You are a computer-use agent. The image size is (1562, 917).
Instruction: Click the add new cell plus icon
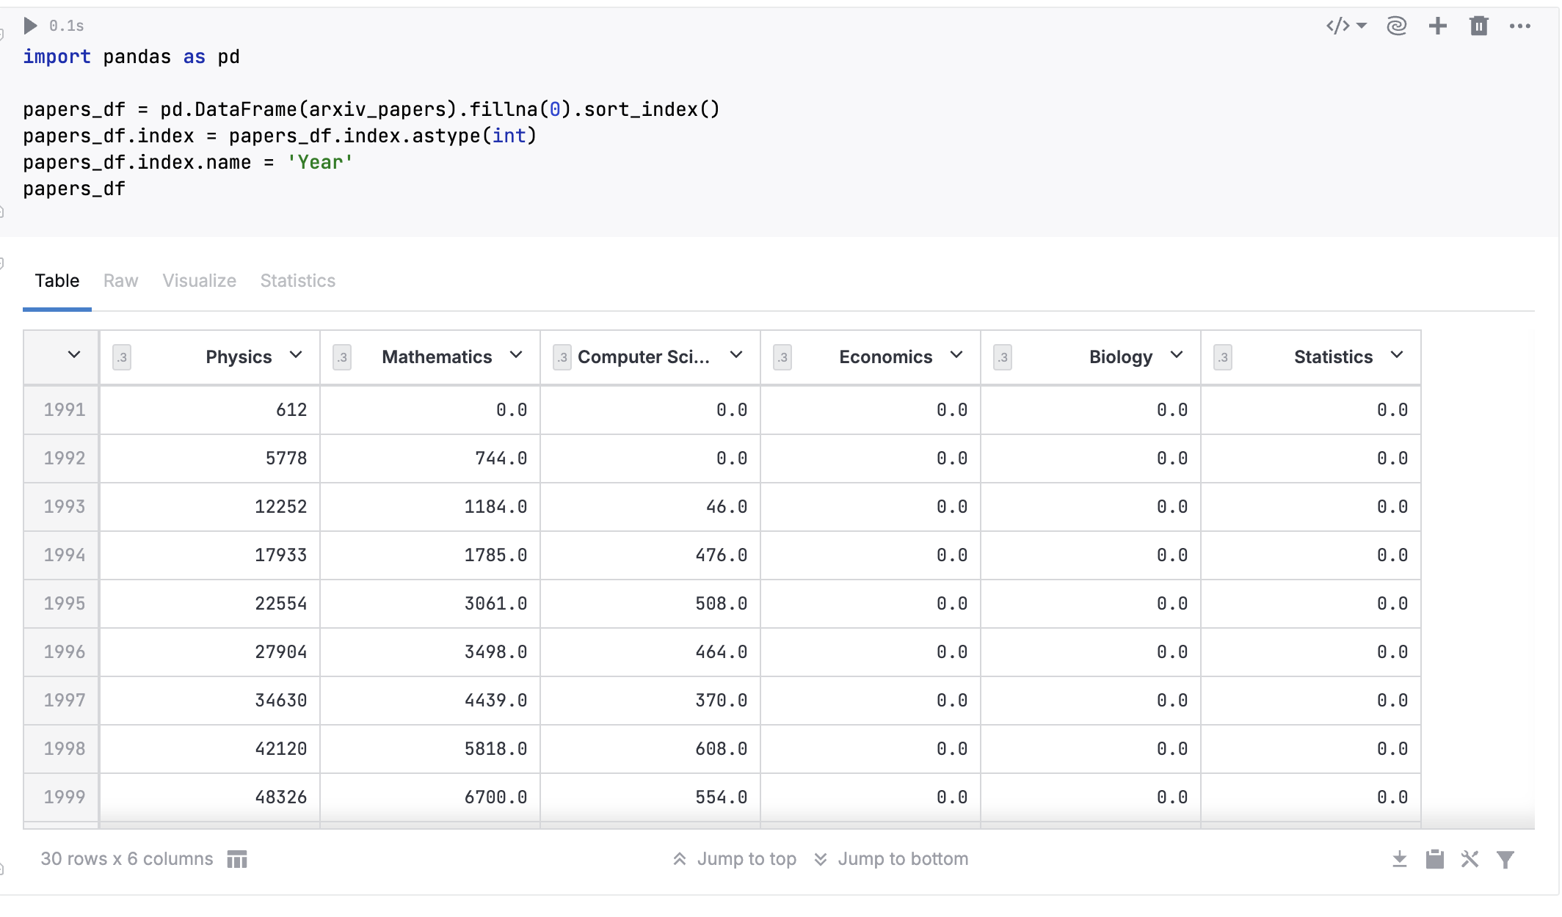[x=1437, y=25]
